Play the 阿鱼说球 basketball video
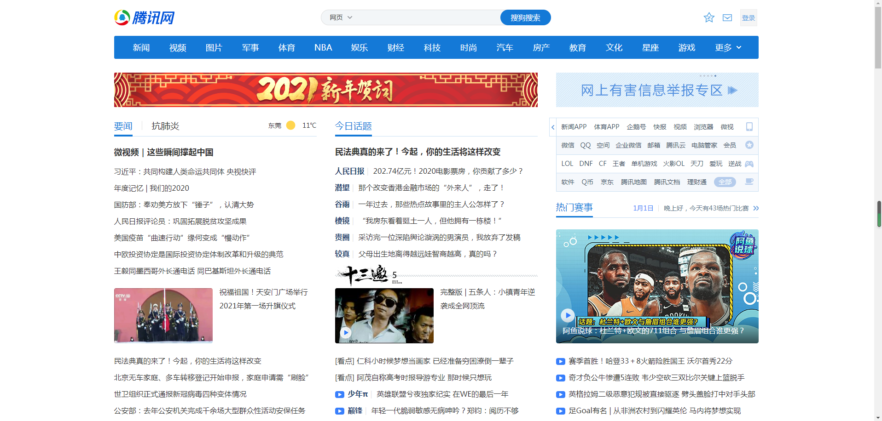The image size is (882, 421). 568,315
